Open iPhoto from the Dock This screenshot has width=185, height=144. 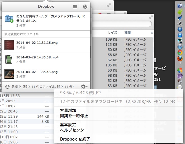point(180,41)
